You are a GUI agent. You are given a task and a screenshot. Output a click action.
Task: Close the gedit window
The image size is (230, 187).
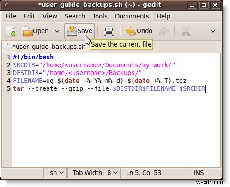(x=215, y=6)
